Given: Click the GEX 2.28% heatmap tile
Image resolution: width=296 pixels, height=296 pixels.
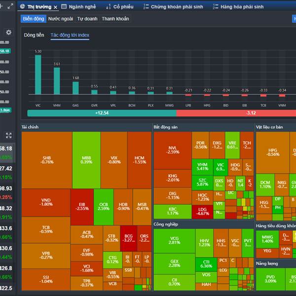Looking at the screenshot, I should click(174, 263).
